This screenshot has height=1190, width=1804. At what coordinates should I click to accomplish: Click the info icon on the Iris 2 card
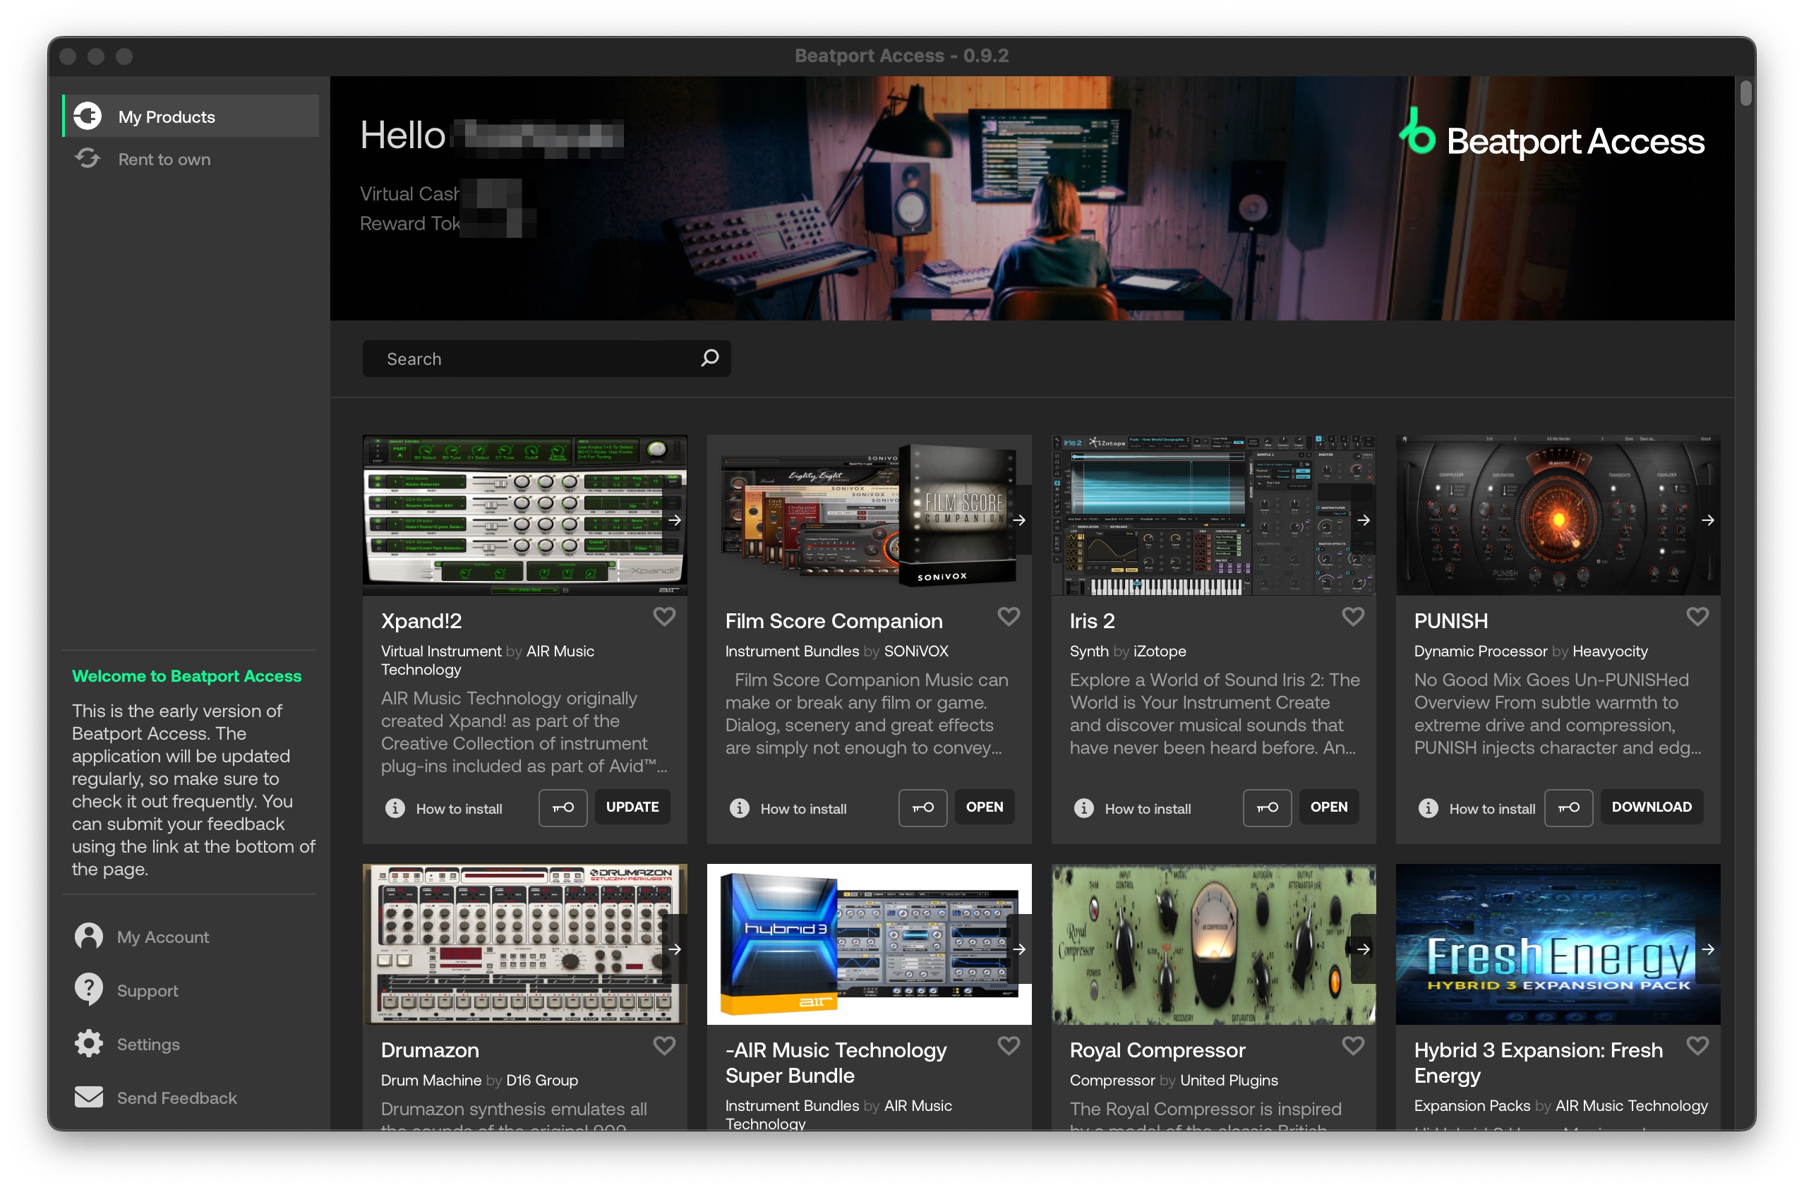[x=1083, y=808]
